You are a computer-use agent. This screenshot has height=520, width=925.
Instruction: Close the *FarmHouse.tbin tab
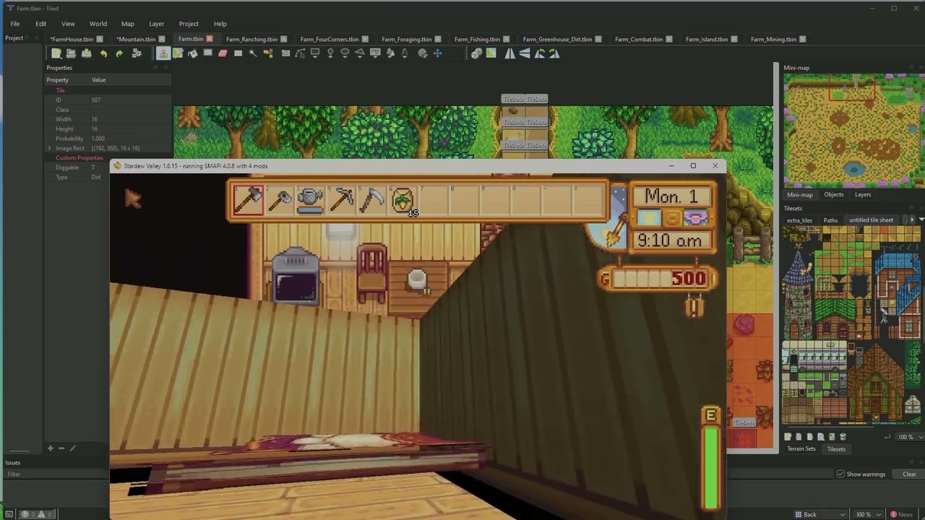[x=100, y=39]
